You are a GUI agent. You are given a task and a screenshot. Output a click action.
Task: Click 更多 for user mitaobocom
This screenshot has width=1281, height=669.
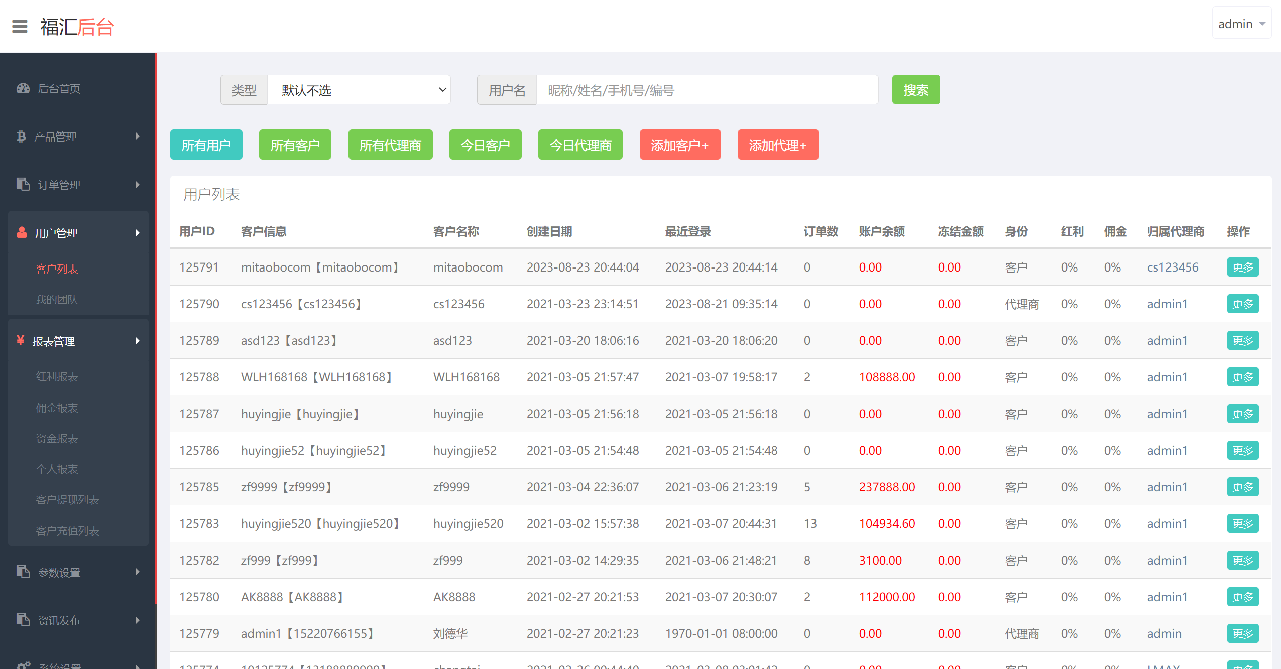[x=1242, y=267]
